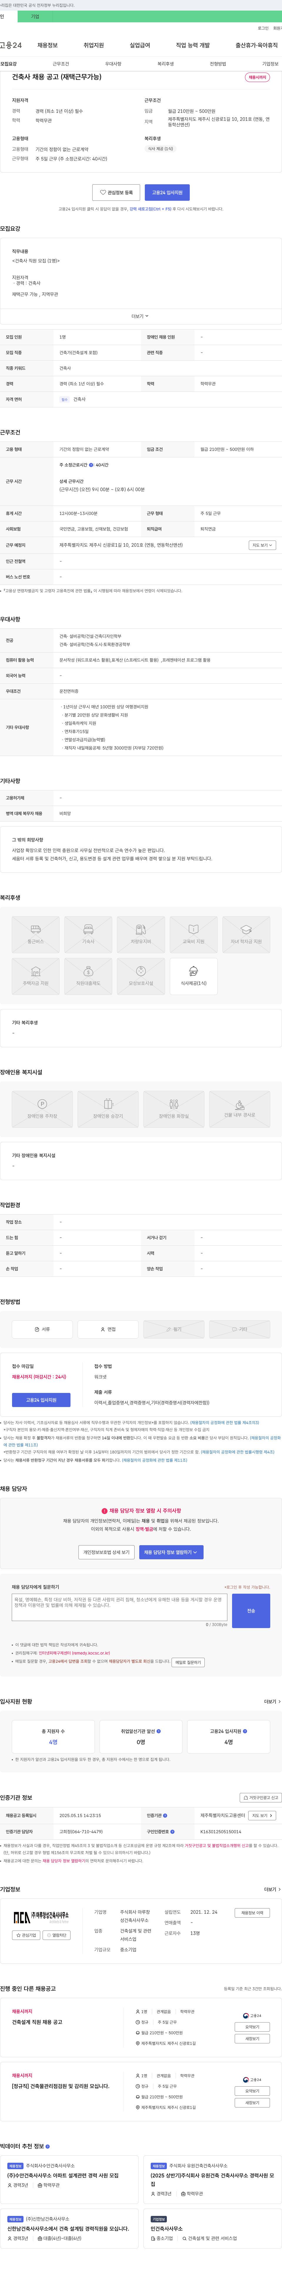
Task: Click the 로그인 link
Action: pyautogui.click(x=263, y=28)
